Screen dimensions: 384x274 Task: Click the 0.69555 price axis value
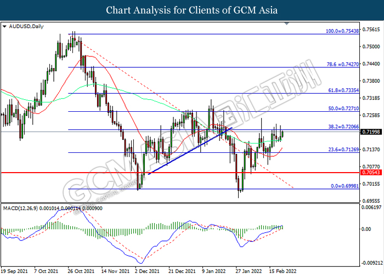coord(371,201)
